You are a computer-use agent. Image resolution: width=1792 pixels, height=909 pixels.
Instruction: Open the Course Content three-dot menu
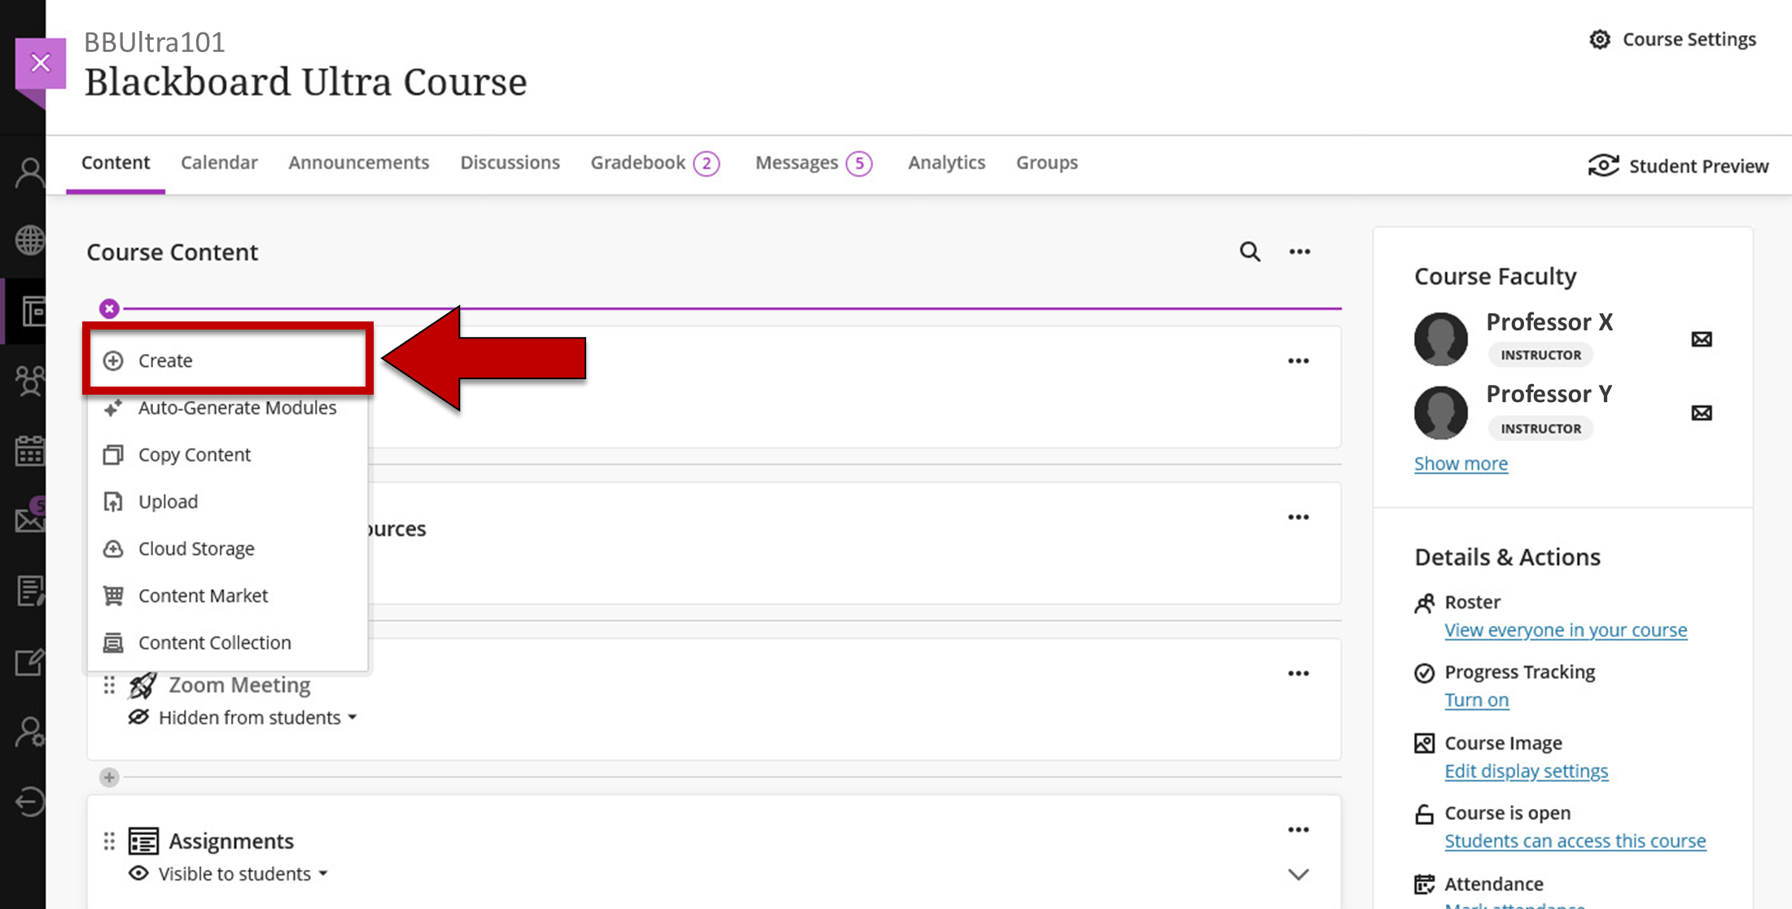point(1299,251)
